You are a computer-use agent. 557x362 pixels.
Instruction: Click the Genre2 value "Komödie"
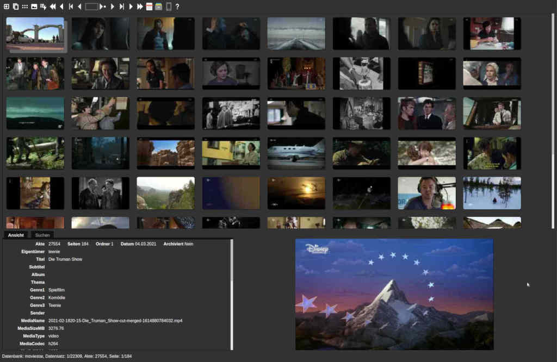[x=57, y=298]
